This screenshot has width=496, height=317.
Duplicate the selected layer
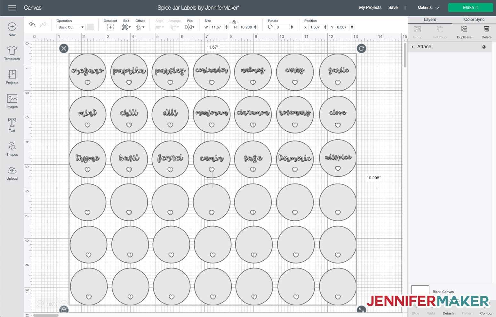point(464,32)
